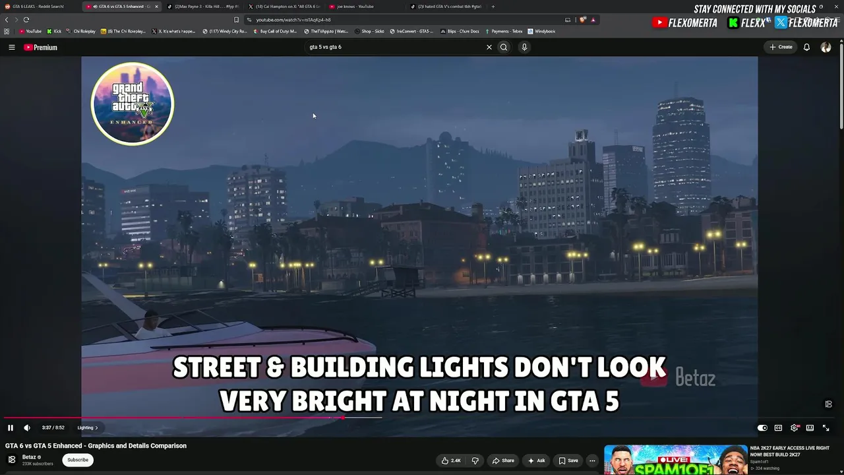Like the video with thumbs up

coord(452,460)
